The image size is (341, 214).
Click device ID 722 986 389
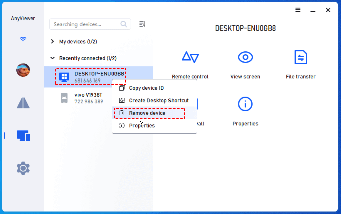[x=89, y=101]
